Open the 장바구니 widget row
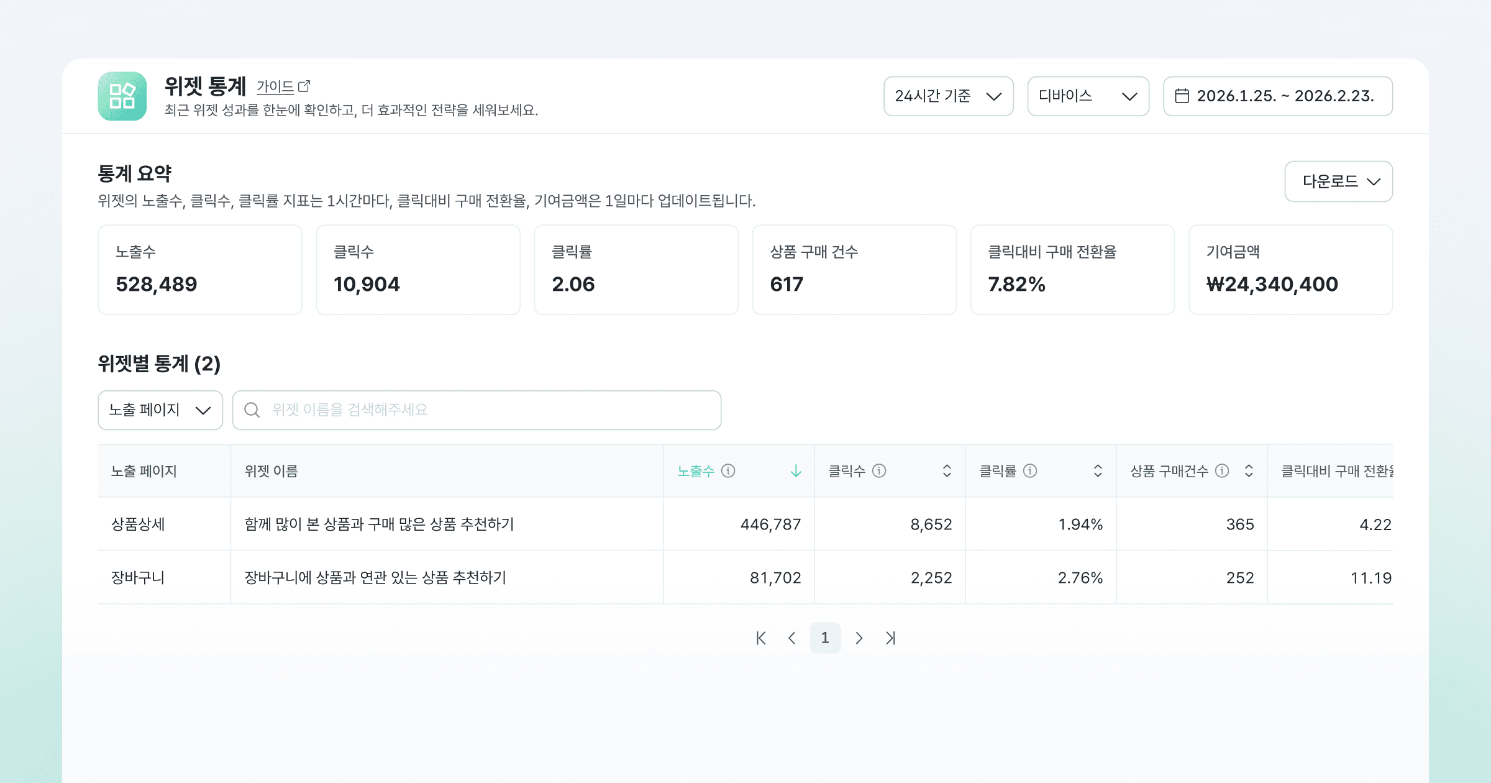 pyautogui.click(x=375, y=578)
